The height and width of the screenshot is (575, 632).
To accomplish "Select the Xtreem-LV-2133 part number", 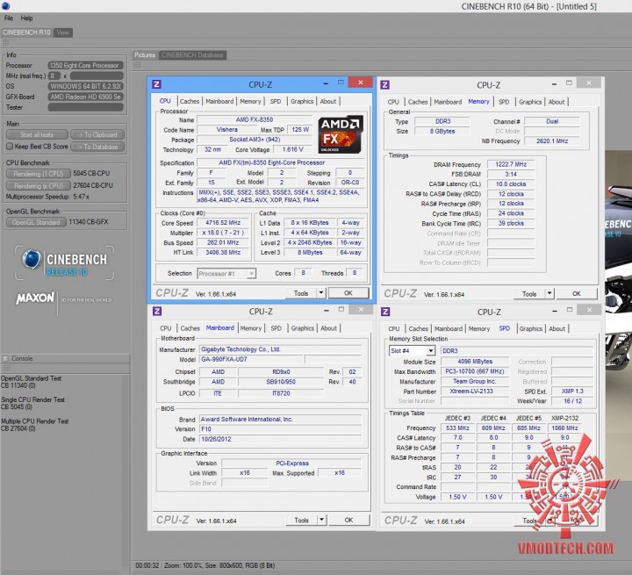I will 474,391.
